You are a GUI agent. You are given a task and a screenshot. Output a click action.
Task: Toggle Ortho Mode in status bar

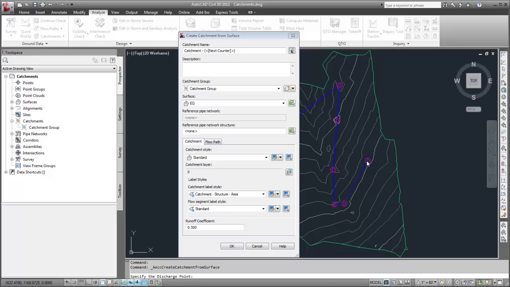pyautogui.click(x=88, y=283)
